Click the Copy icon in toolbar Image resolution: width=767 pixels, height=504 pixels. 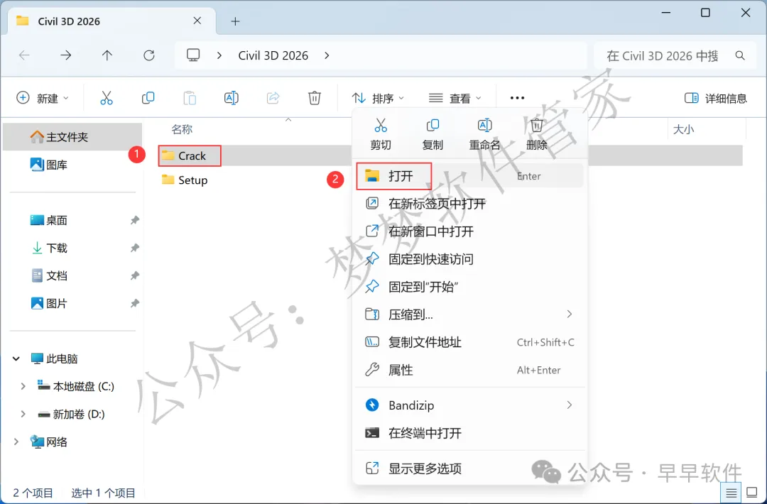point(148,98)
